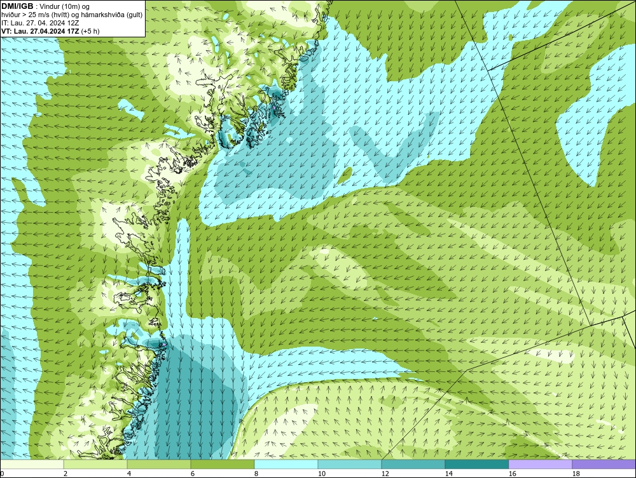The width and height of the screenshot is (636, 478).
Task: Click the 10–12 m/s turquoise swatch
Action: [350, 464]
